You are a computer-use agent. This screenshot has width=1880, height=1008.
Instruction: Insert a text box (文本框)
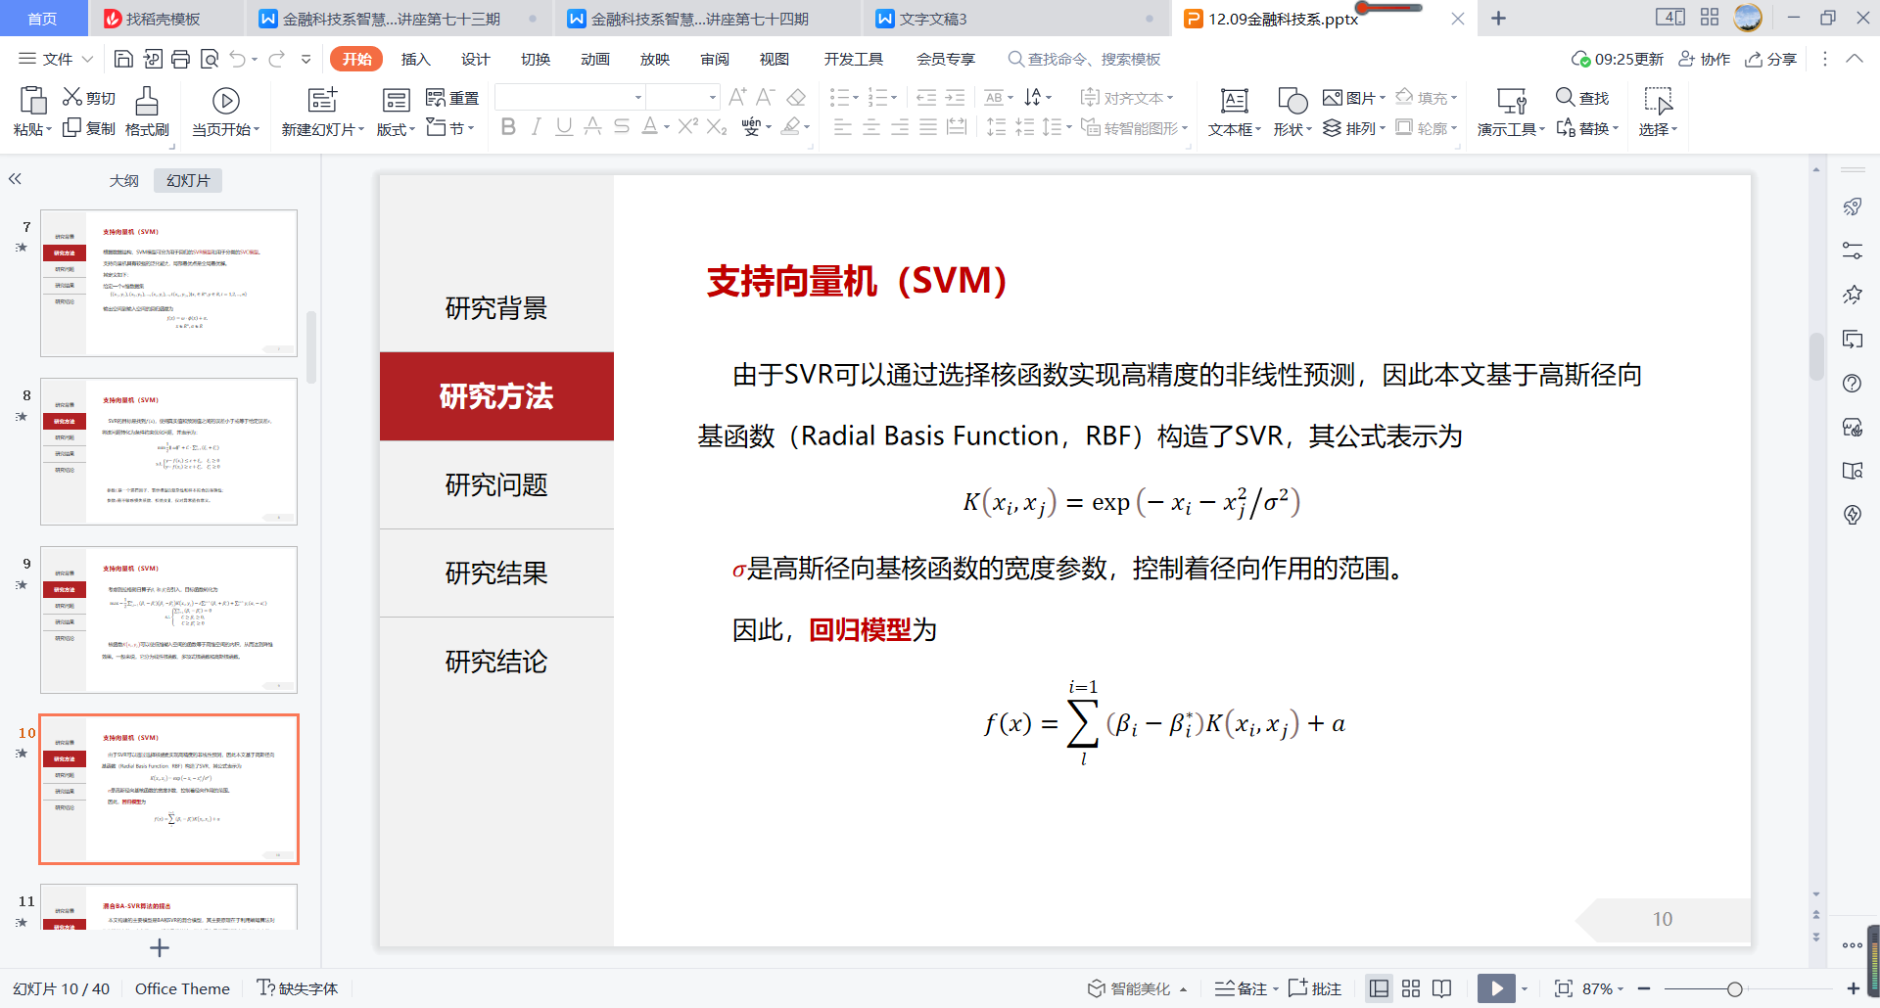(x=1234, y=112)
